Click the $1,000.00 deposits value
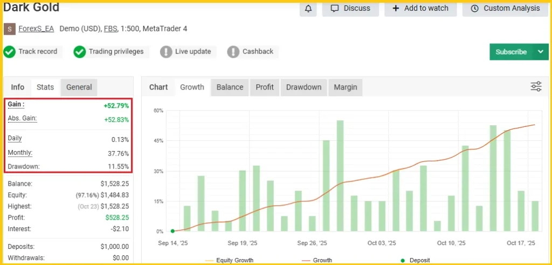552x265 pixels. click(115, 247)
